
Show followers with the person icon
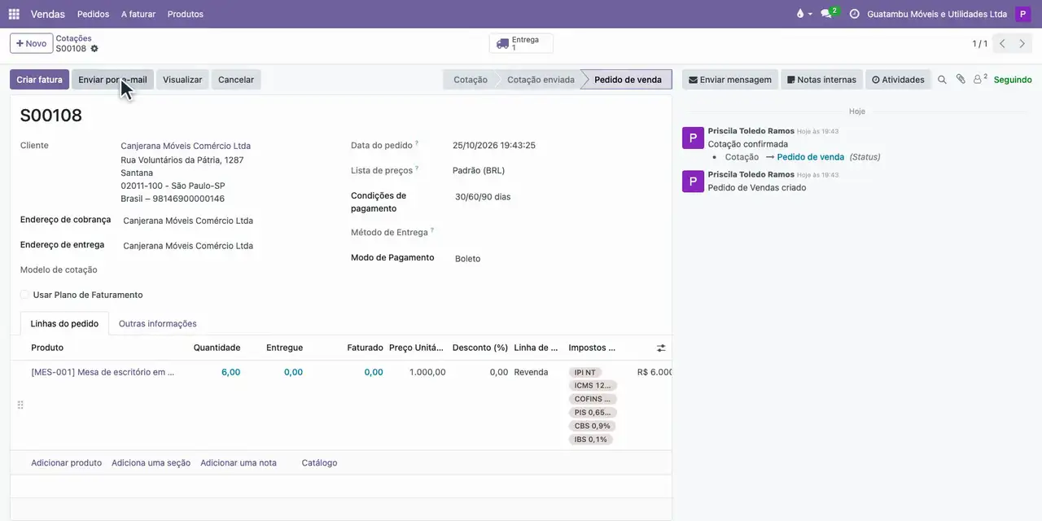click(980, 79)
